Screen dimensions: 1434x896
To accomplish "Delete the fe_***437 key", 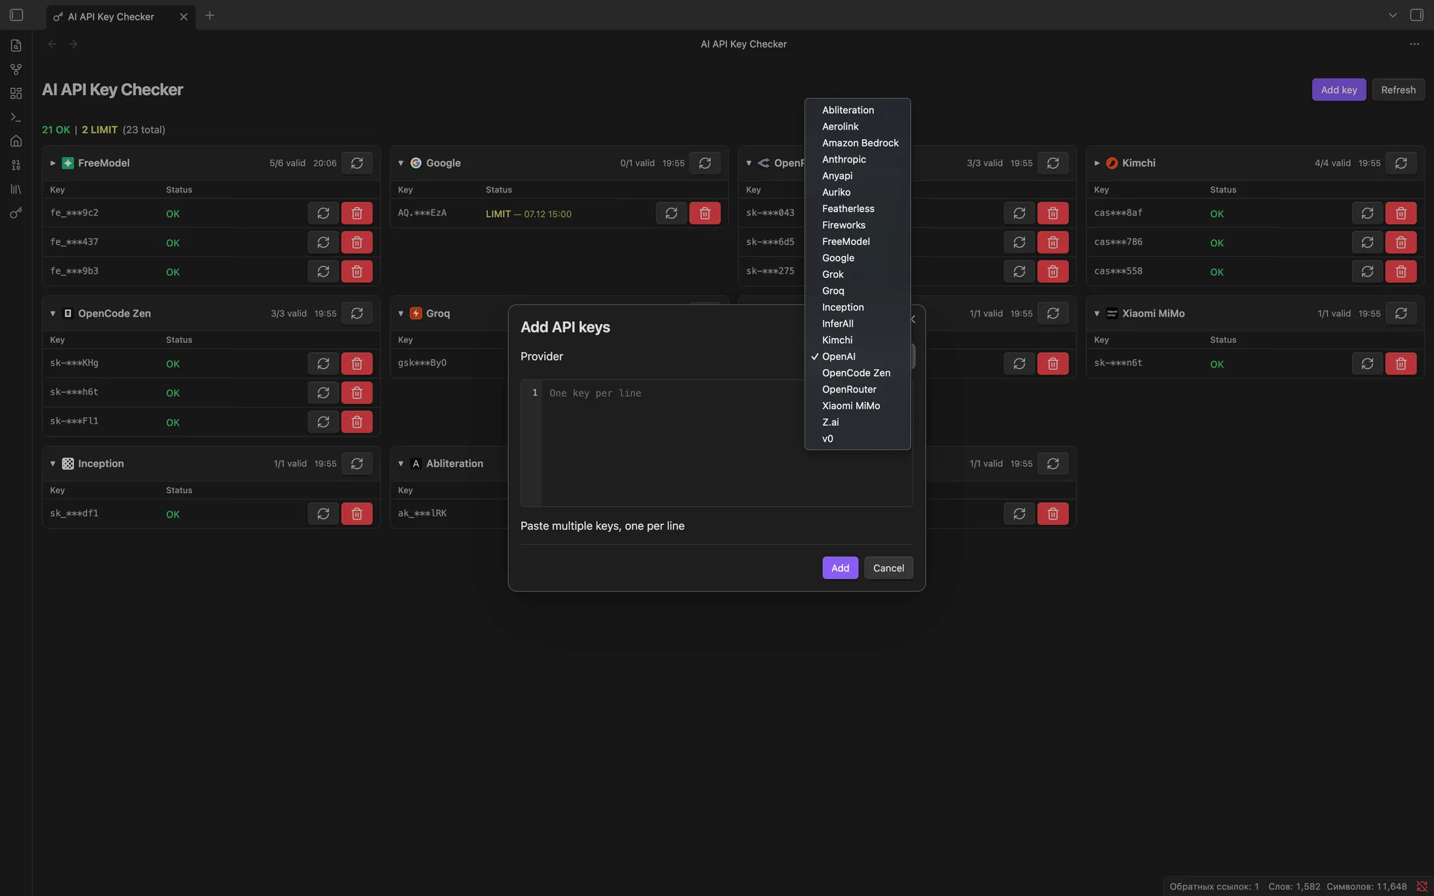I will [x=356, y=242].
